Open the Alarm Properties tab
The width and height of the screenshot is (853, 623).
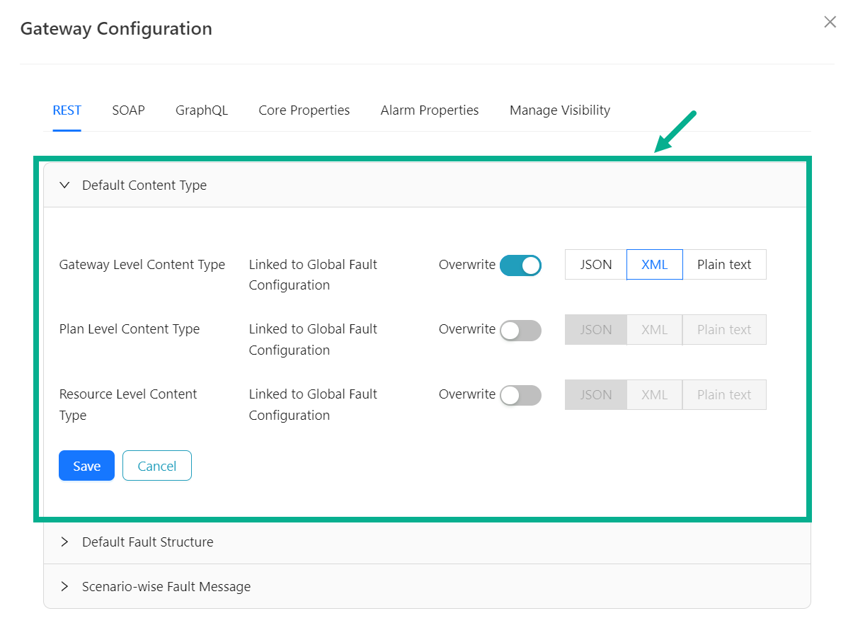430,110
